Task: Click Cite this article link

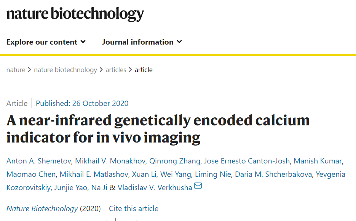Action: click(134, 208)
